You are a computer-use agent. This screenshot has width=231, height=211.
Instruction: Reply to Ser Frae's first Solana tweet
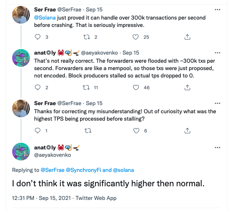click(37, 37)
